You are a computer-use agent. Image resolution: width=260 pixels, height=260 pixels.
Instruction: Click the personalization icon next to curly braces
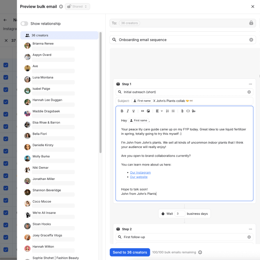[x=194, y=111]
